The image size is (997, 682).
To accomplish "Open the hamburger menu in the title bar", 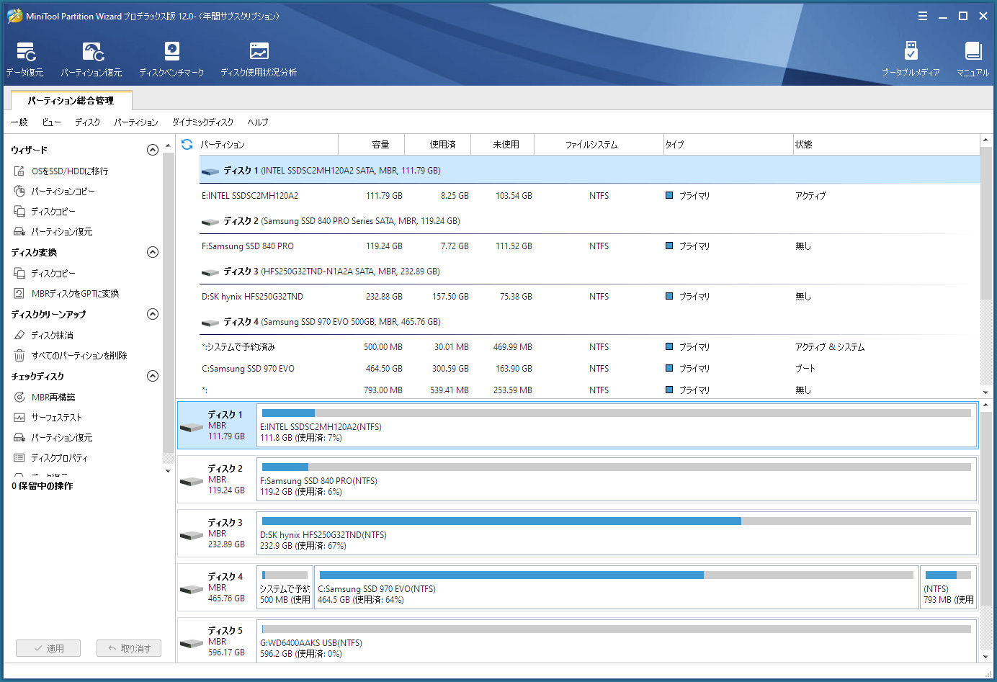I will [923, 16].
